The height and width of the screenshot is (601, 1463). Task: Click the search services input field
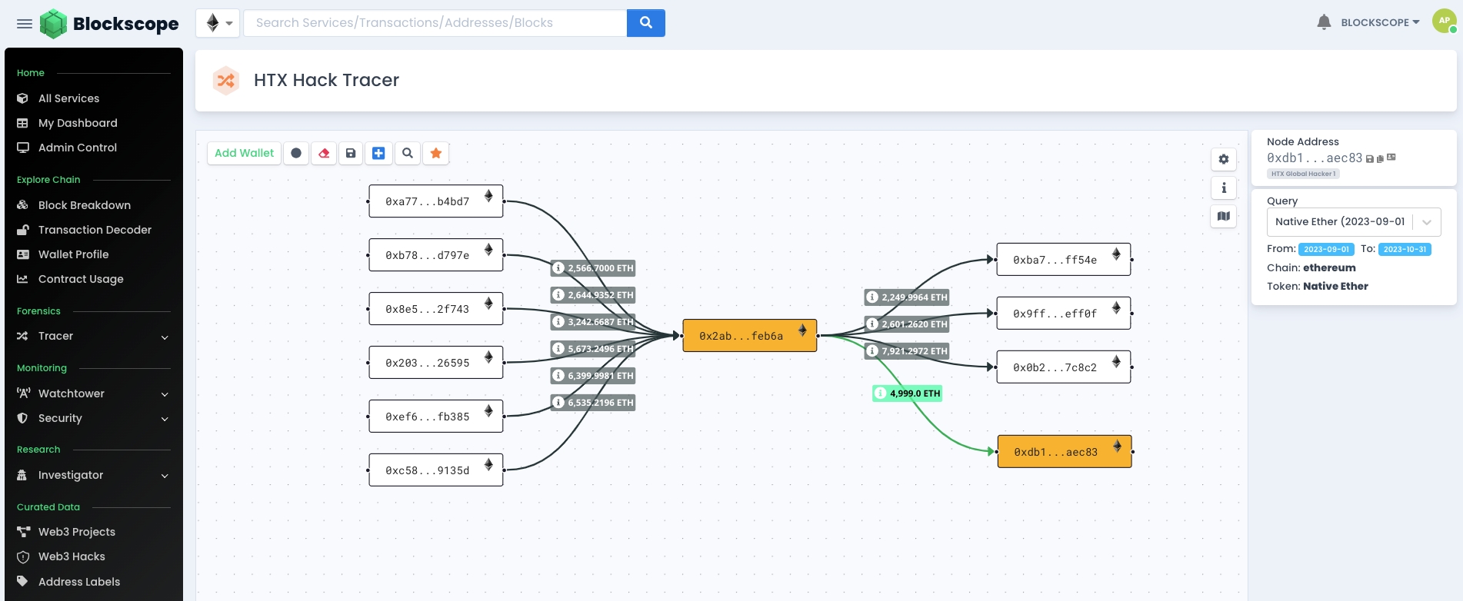pyautogui.click(x=435, y=23)
